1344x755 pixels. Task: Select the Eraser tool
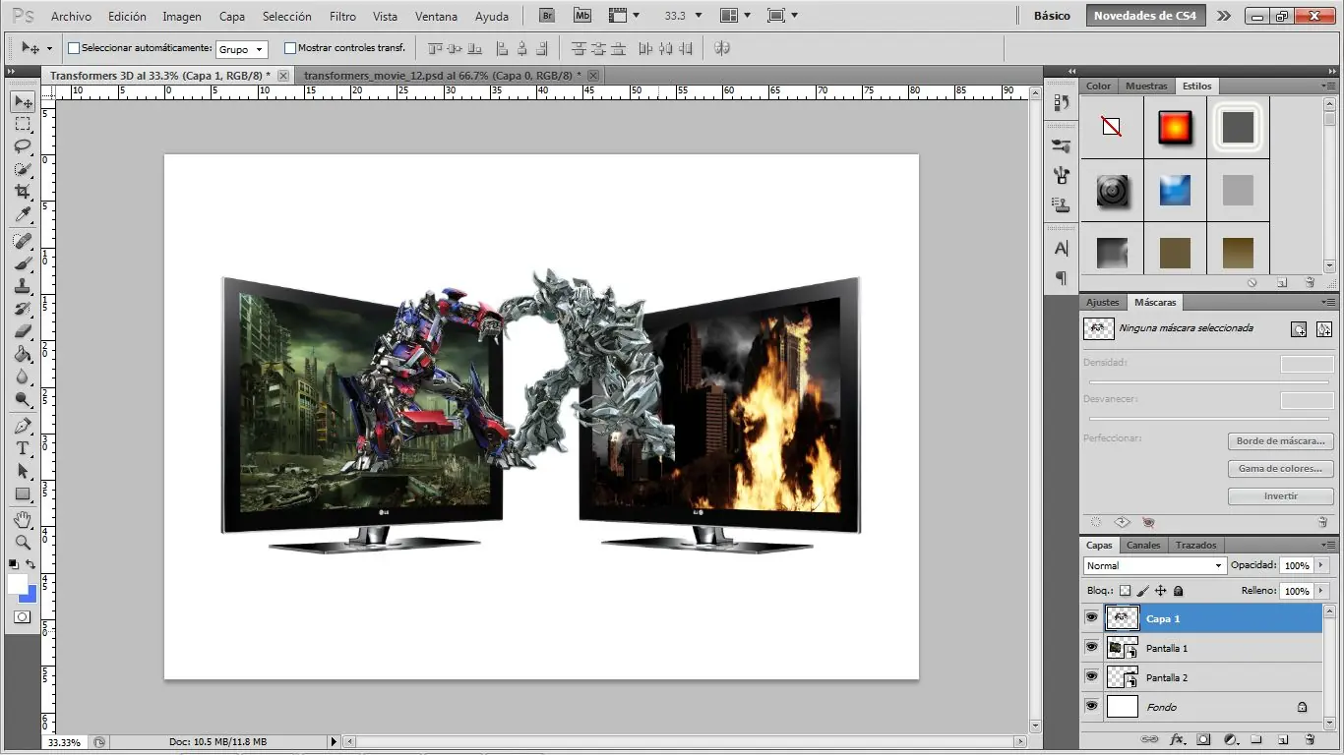(x=23, y=331)
